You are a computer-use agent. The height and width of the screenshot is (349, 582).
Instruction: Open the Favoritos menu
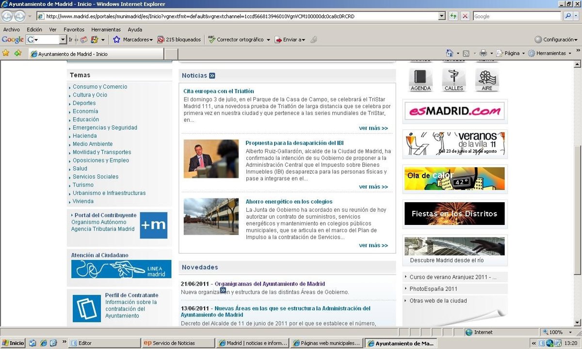click(74, 30)
